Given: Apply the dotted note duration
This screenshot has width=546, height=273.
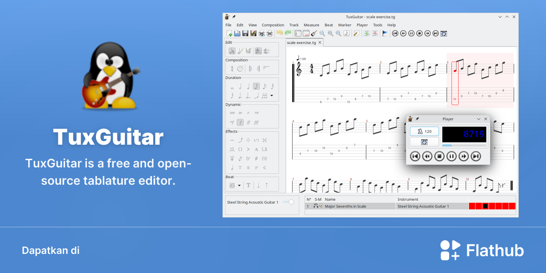Looking at the screenshot, I should coord(240,95).
